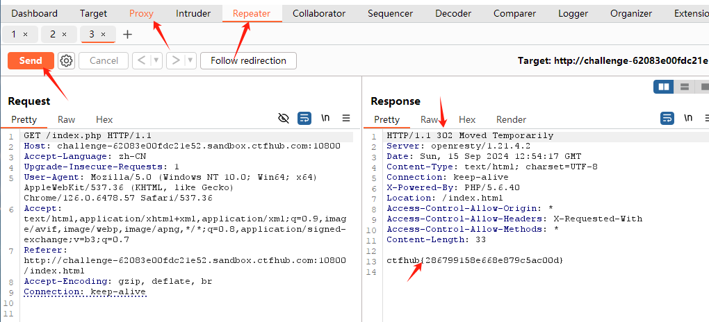This screenshot has height=322, width=709.
Task: Click the add new Repeater tab plus icon
Action: point(127,34)
